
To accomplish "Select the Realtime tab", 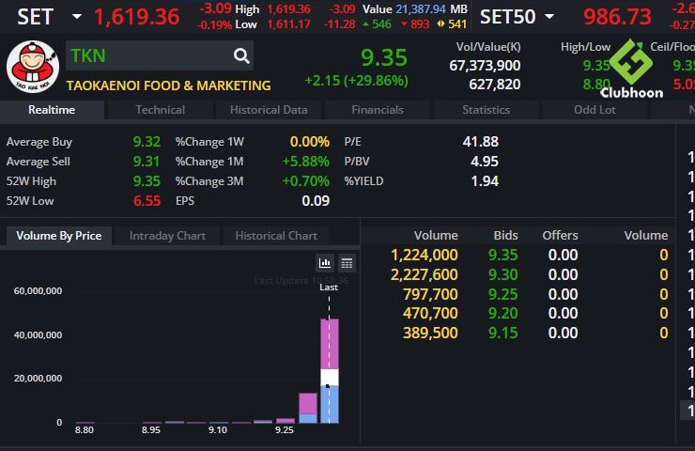I will 52,110.
